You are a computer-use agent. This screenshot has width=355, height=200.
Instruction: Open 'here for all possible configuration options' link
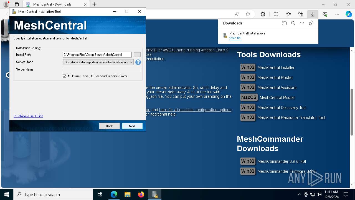pos(195,110)
